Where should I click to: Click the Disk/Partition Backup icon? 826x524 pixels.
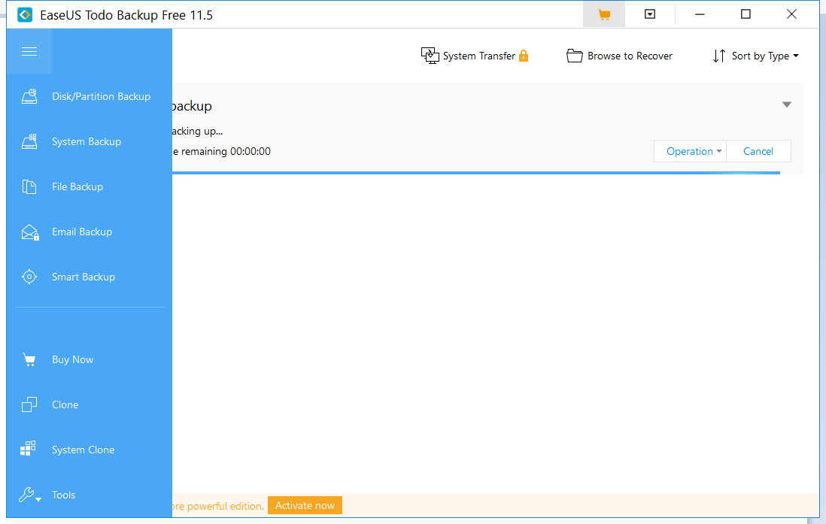click(x=29, y=96)
